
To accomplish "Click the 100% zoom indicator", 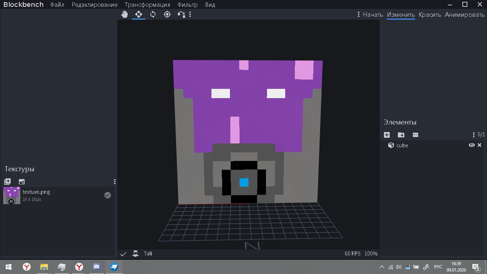I will coord(371,253).
